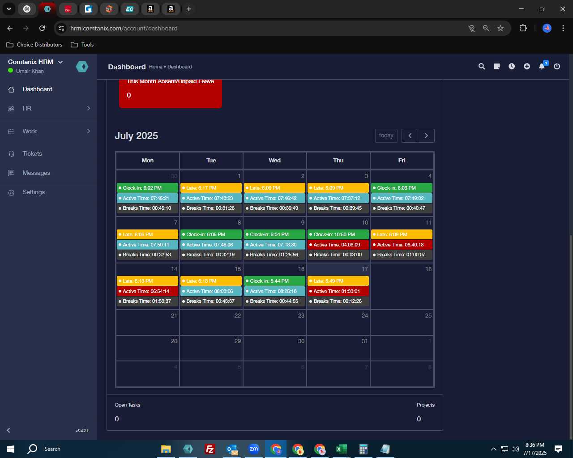Screen dimensions: 573x458
Task: Click the plus add-new icon in header
Action: tap(527, 66)
